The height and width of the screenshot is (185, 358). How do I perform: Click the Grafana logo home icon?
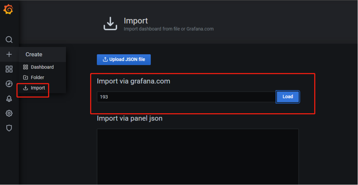click(8, 9)
